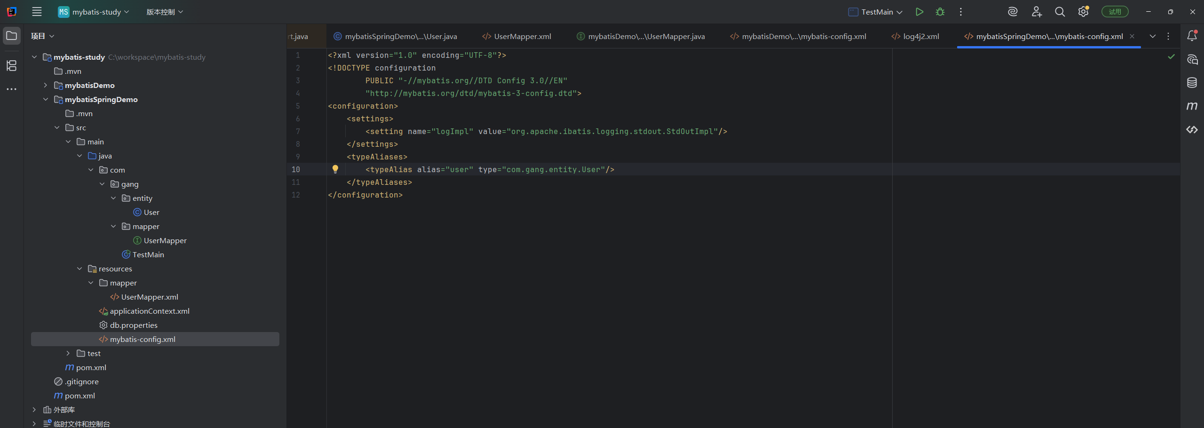Place cursor in the logImpl setting line
1204x428 pixels.
pos(546,131)
